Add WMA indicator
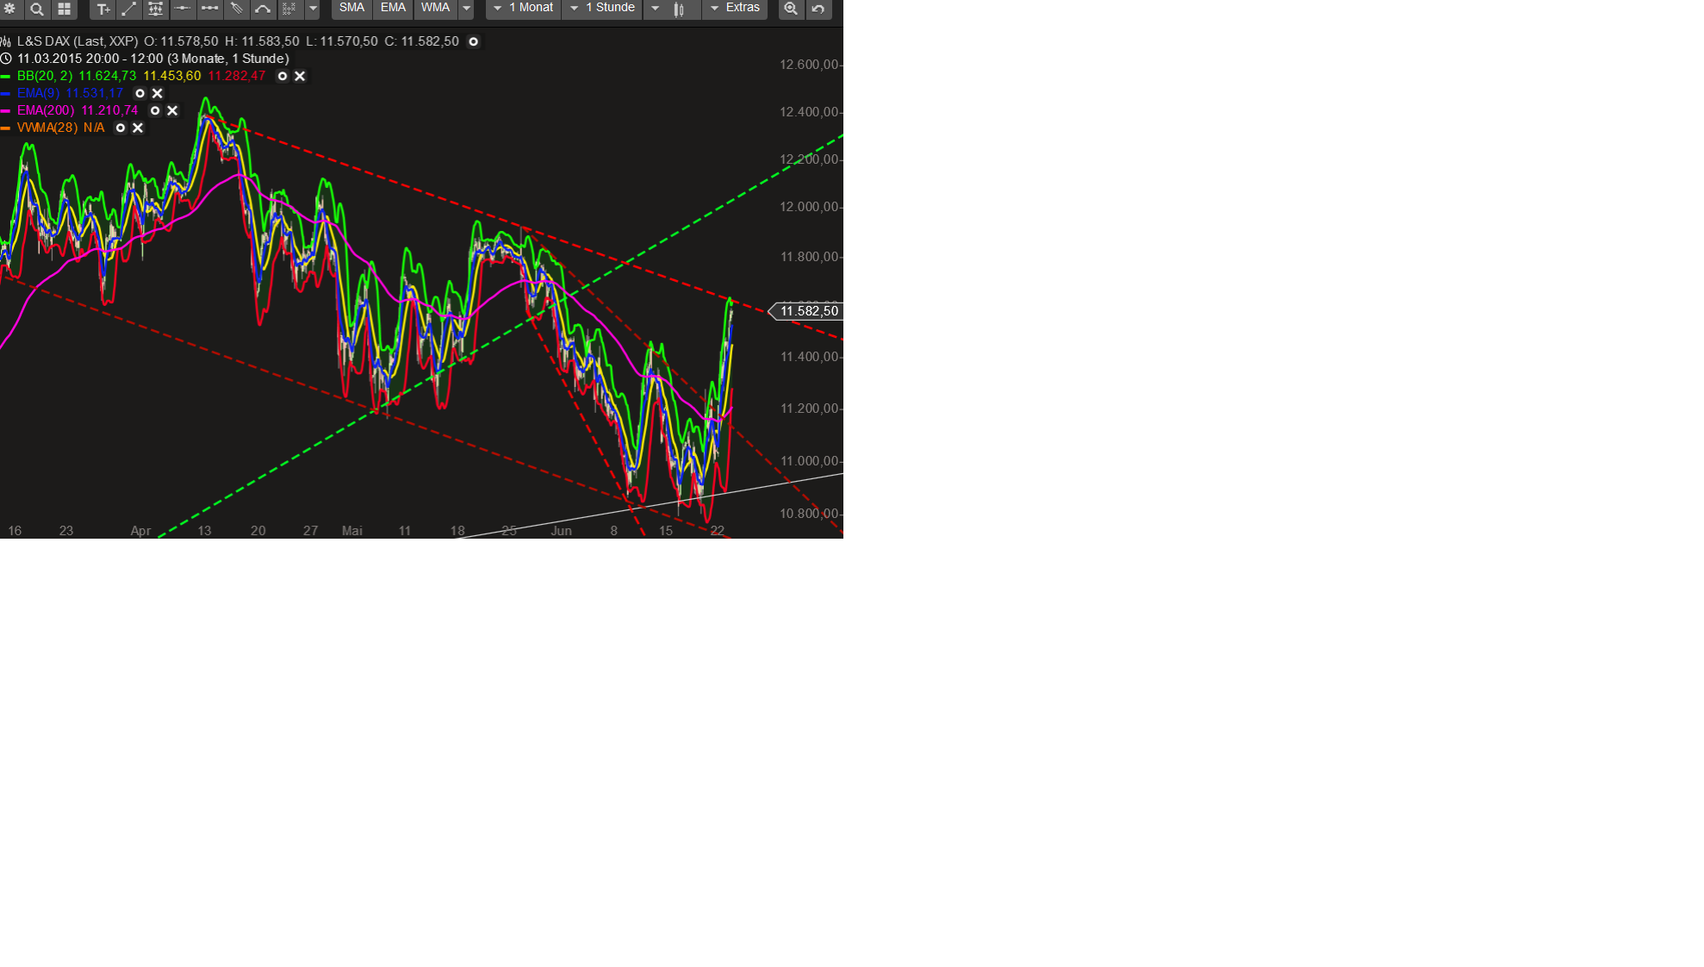Image resolution: width=1704 pixels, height=967 pixels. point(435,8)
